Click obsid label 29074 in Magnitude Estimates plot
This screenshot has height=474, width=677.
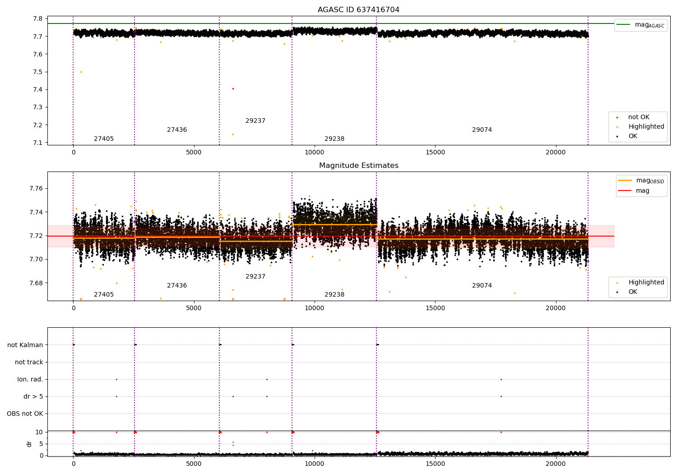[482, 285]
